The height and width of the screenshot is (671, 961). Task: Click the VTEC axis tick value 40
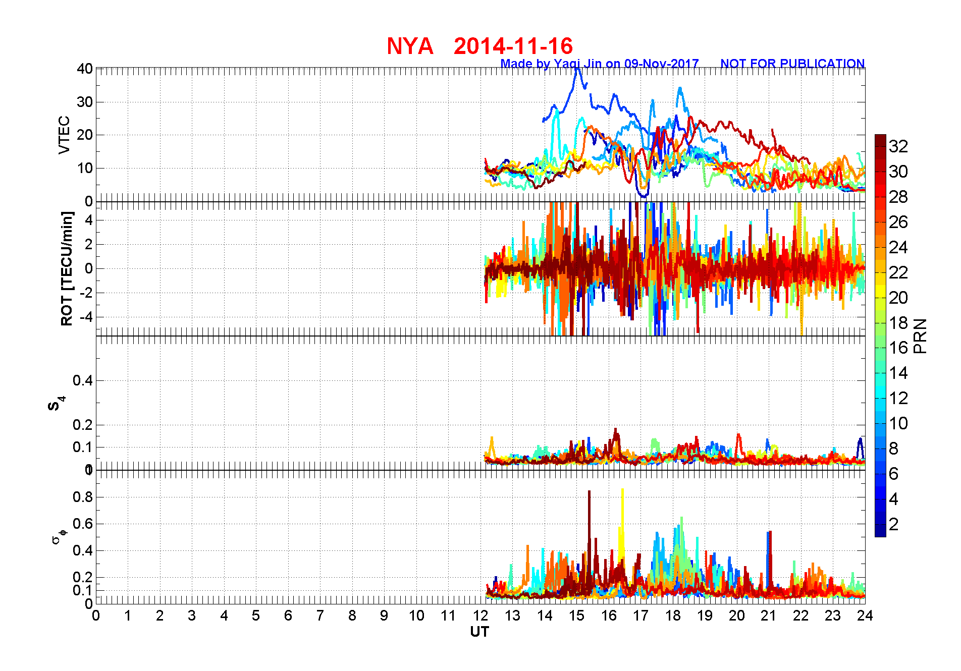tap(85, 69)
